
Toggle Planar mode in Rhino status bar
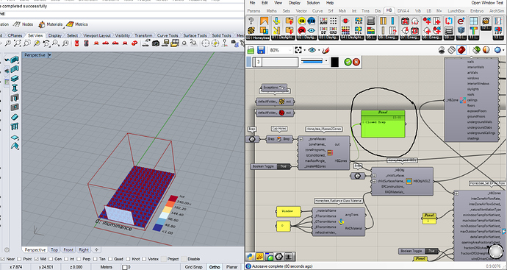click(232, 267)
